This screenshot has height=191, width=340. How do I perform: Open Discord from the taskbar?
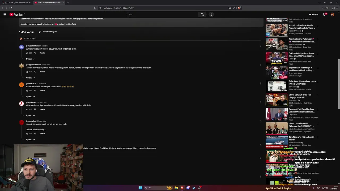click(x=188, y=188)
